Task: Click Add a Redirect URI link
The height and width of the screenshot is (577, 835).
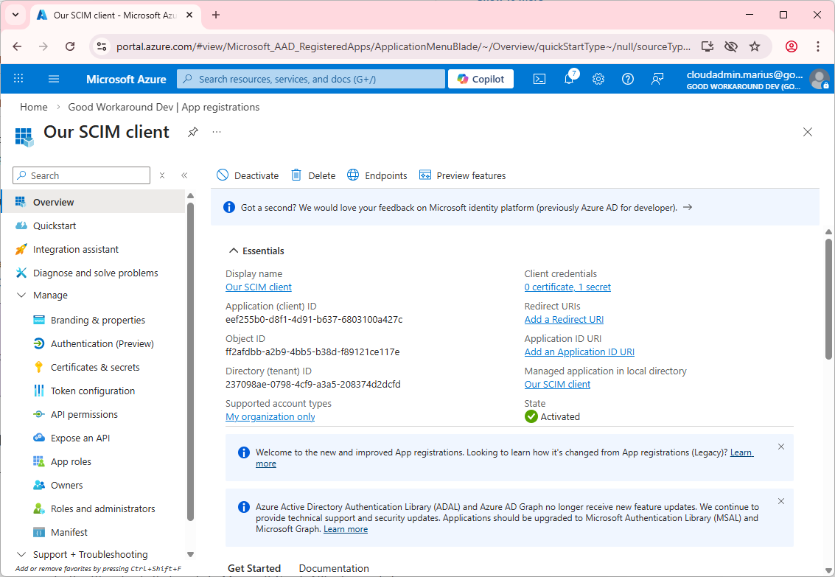Action: coord(564,319)
